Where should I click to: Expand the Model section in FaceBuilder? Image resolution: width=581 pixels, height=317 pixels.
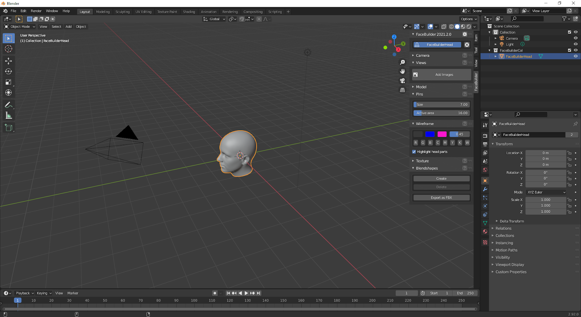click(421, 87)
